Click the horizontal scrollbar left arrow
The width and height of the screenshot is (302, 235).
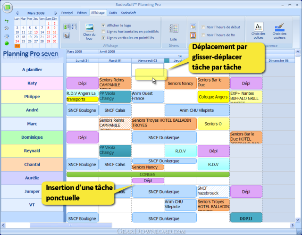click(3, 225)
